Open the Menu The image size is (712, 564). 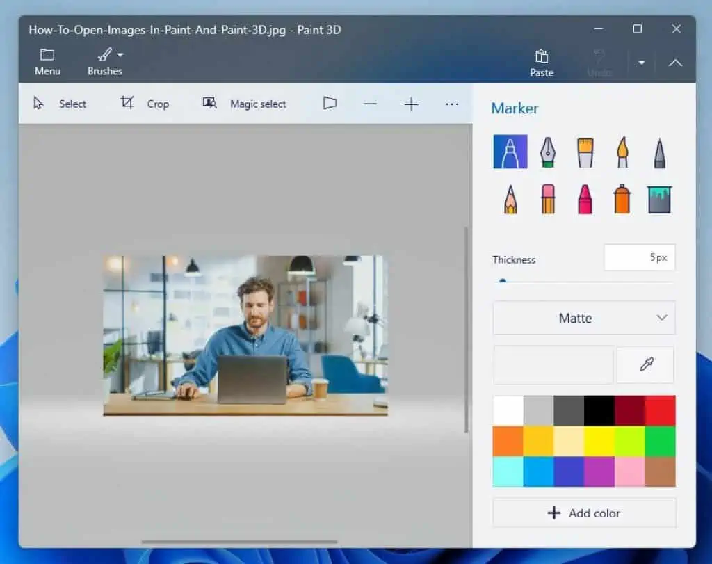47,61
